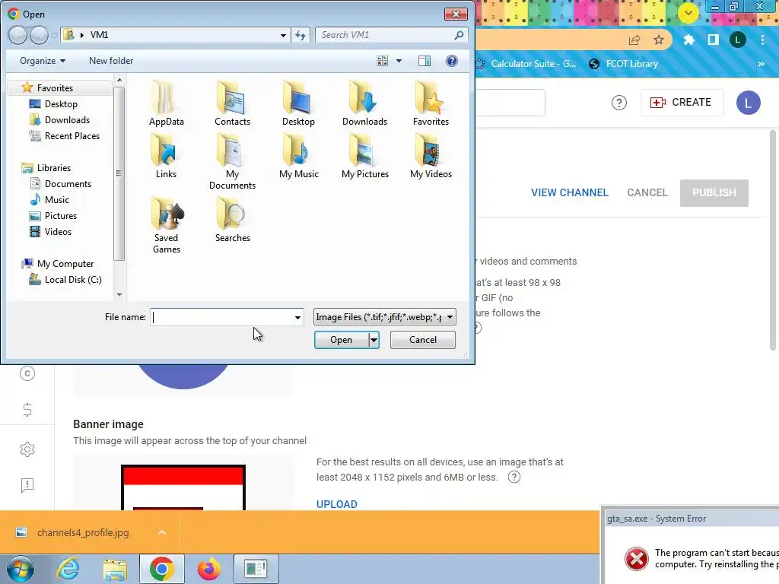
Task: Expand the address bar path dropdown
Action: pyautogui.click(x=283, y=35)
